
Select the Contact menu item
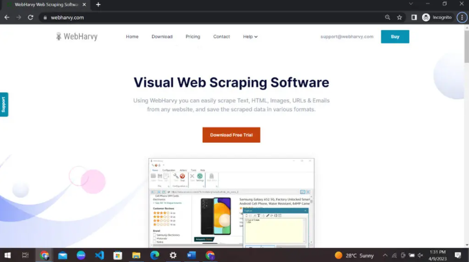click(x=222, y=36)
